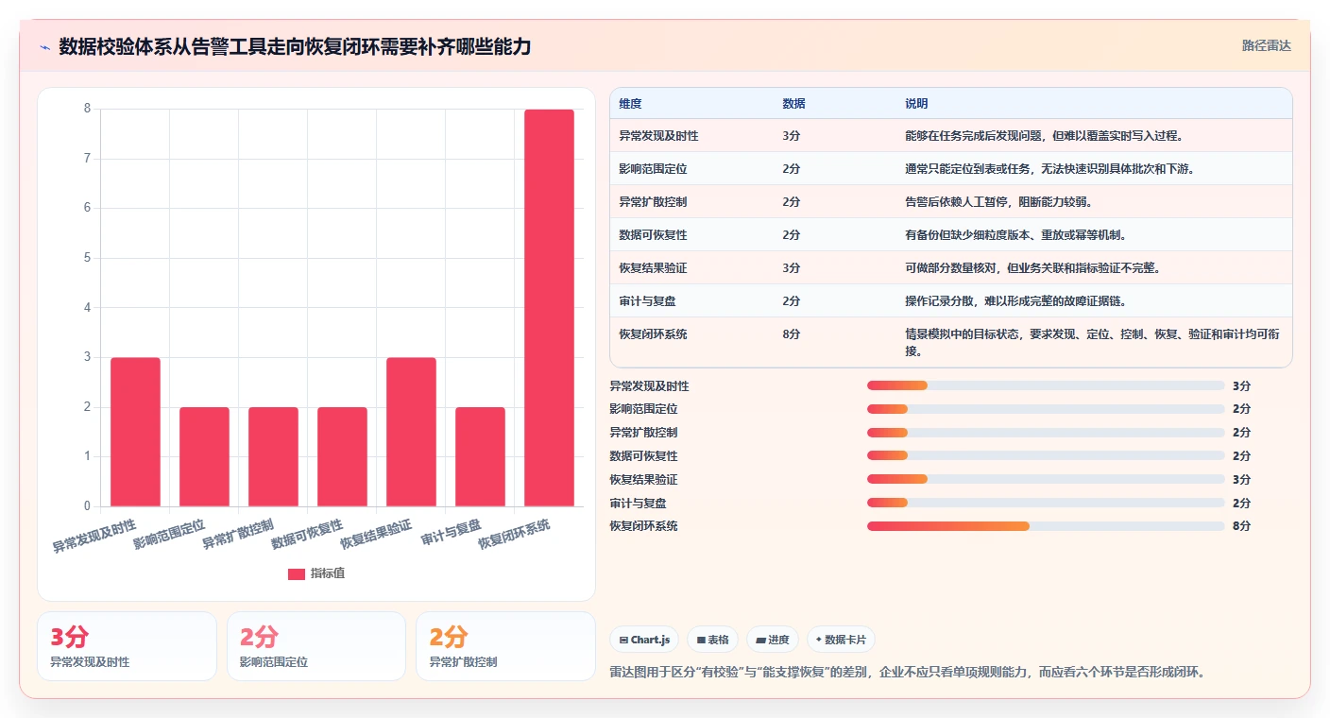The image size is (1330, 718).
Task: Click the Chart.js chip icon
Action: [623, 640]
